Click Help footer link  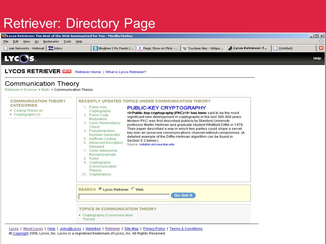[x=51, y=229]
